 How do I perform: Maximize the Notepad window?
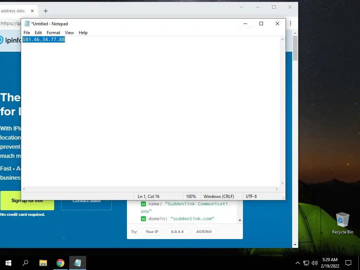[261, 24]
